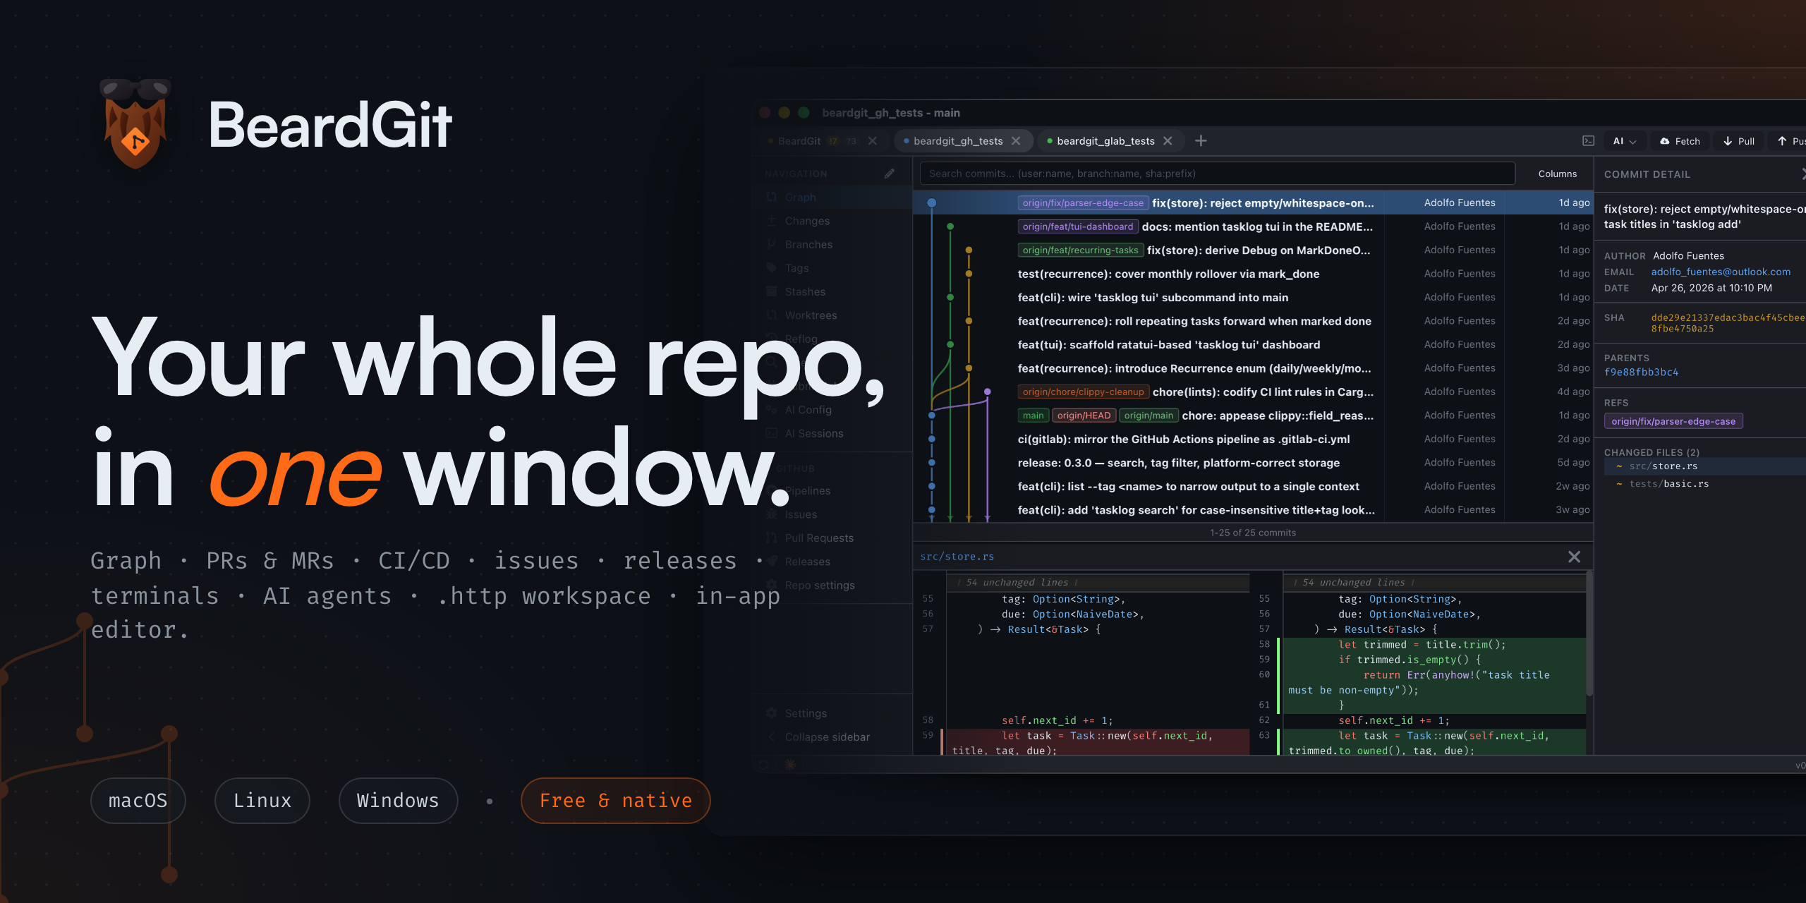Focus the Search commits input field

pyautogui.click(x=1218, y=174)
